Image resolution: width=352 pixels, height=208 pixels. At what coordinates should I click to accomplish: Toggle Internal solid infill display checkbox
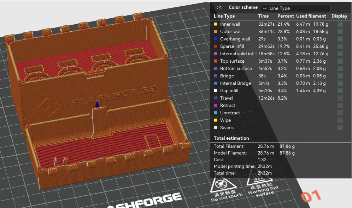pos(340,54)
